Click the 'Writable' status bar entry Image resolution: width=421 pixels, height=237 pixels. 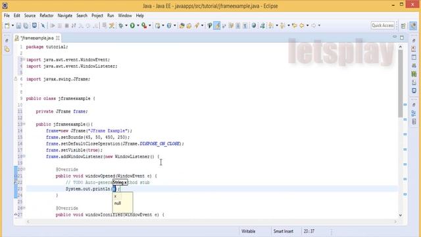tap(249, 231)
